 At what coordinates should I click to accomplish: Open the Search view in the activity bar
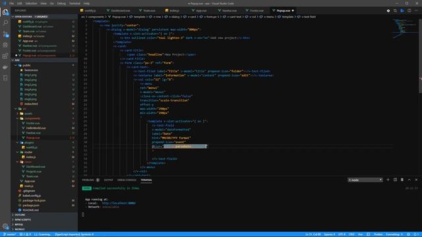point(5,23)
